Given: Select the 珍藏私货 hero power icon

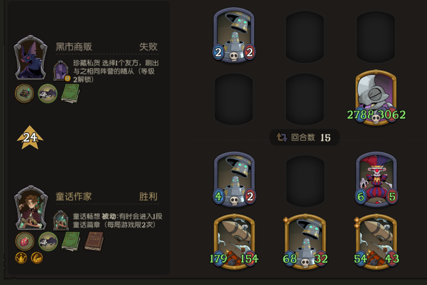Looking at the screenshot, I should click(61, 71).
